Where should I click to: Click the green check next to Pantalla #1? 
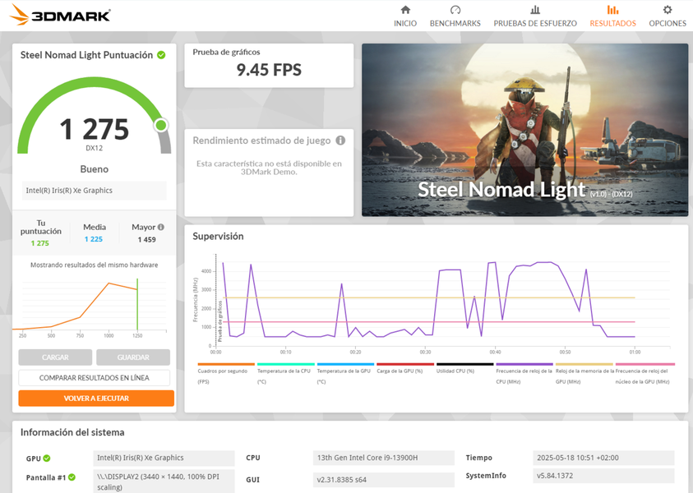tap(72, 477)
